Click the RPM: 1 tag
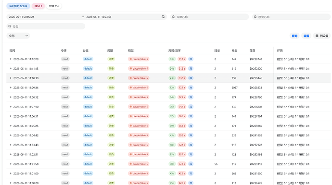The width and height of the screenshot is (332, 185). [x=38, y=6]
